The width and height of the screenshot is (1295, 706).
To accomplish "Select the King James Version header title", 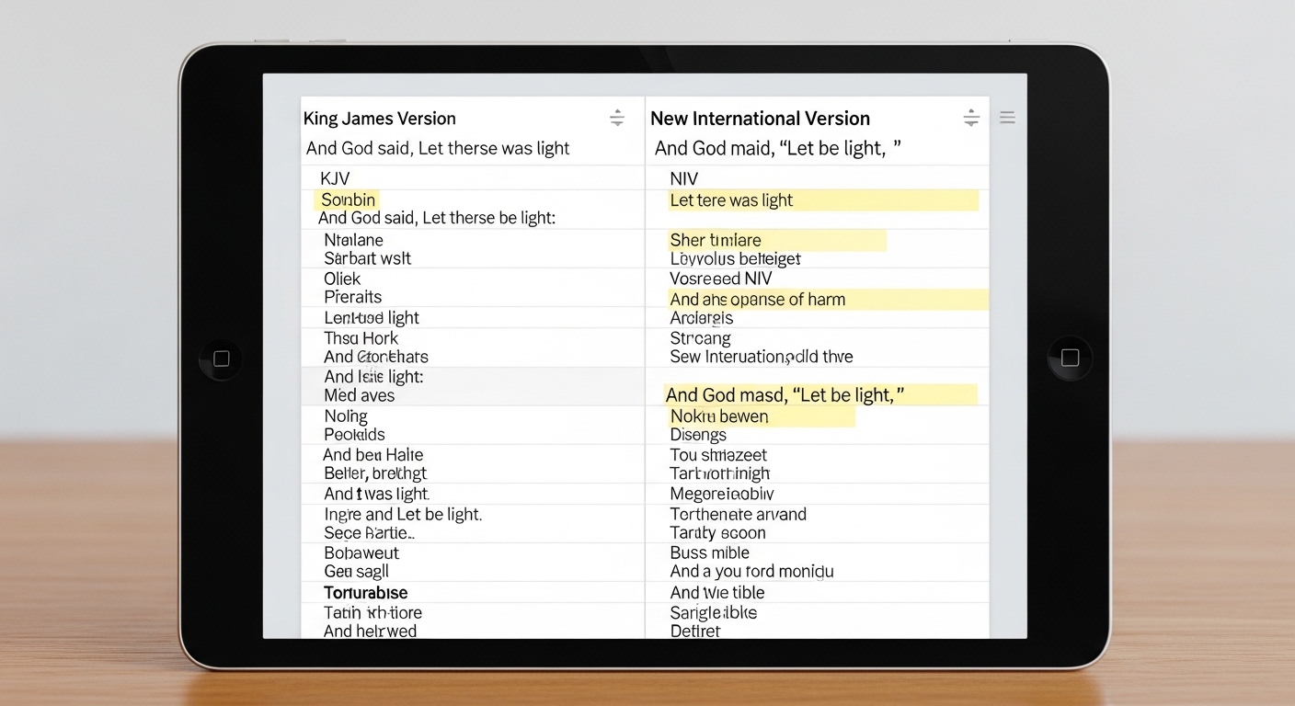I will pos(380,119).
